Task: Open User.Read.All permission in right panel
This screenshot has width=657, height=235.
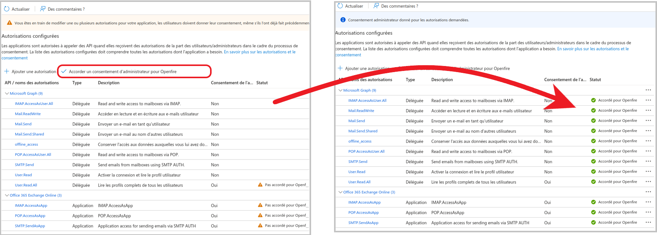Action: click(359, 182)
